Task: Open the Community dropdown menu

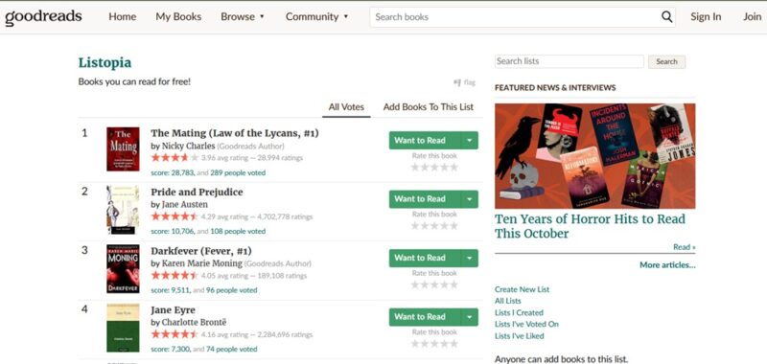Action: [317, 16]
